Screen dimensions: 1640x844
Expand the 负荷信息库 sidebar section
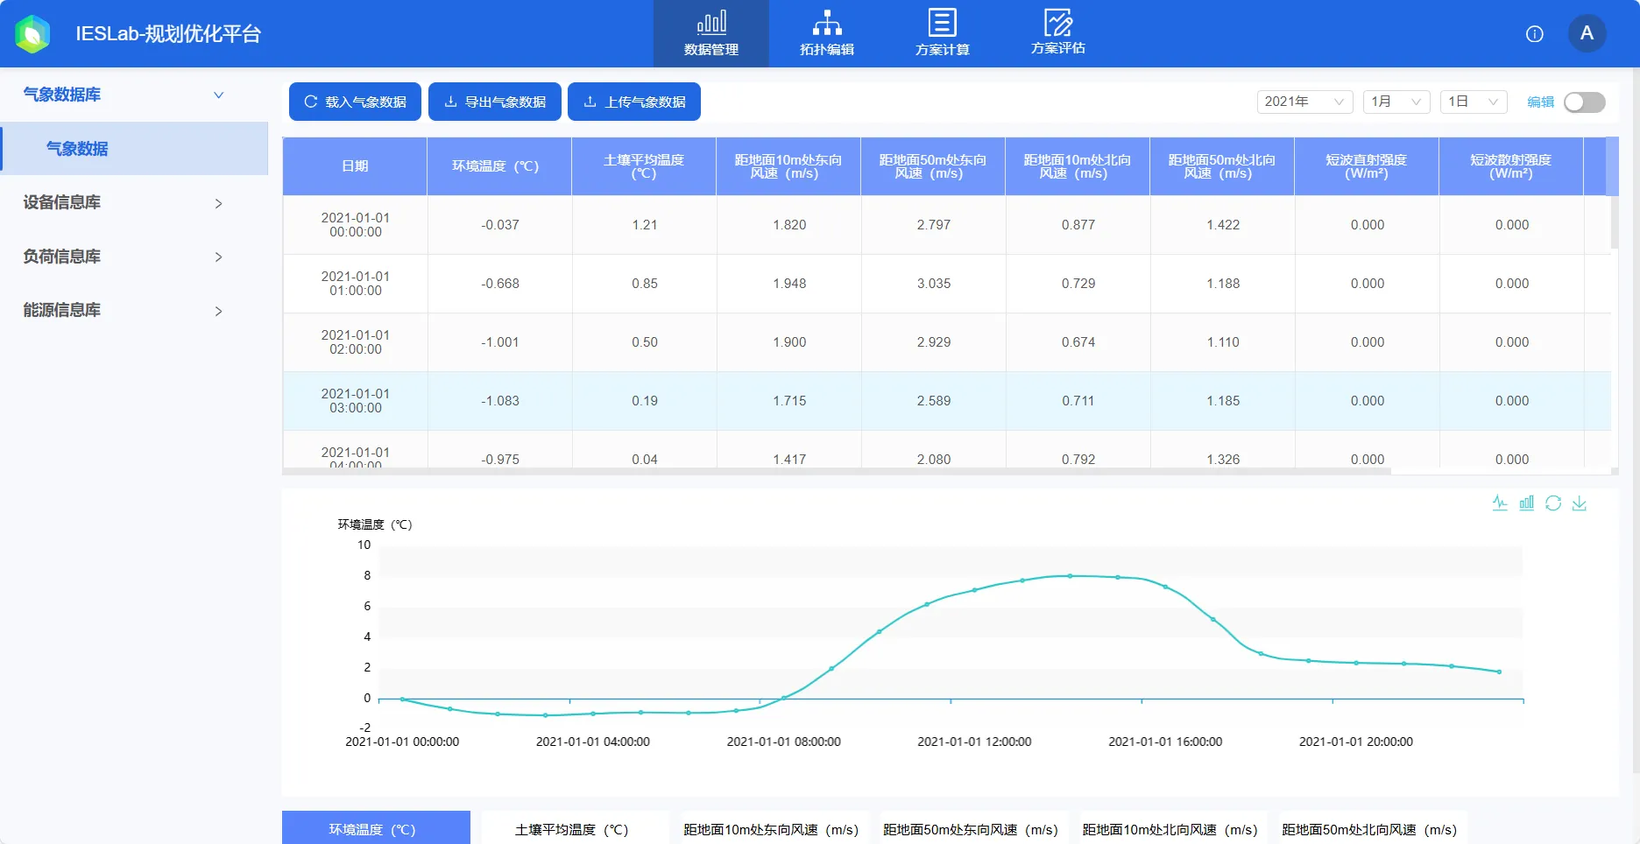pyautogui.click(x=133, y=257)
